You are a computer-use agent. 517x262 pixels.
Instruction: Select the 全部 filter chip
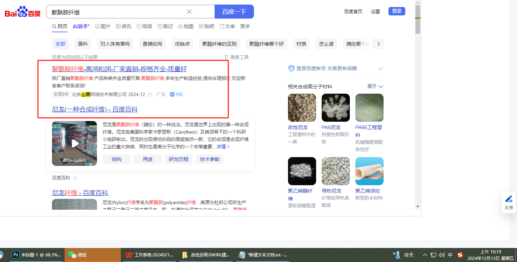(60, 44)
